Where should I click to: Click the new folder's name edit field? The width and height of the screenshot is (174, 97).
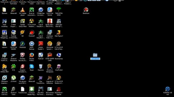[x=95, y=59]
